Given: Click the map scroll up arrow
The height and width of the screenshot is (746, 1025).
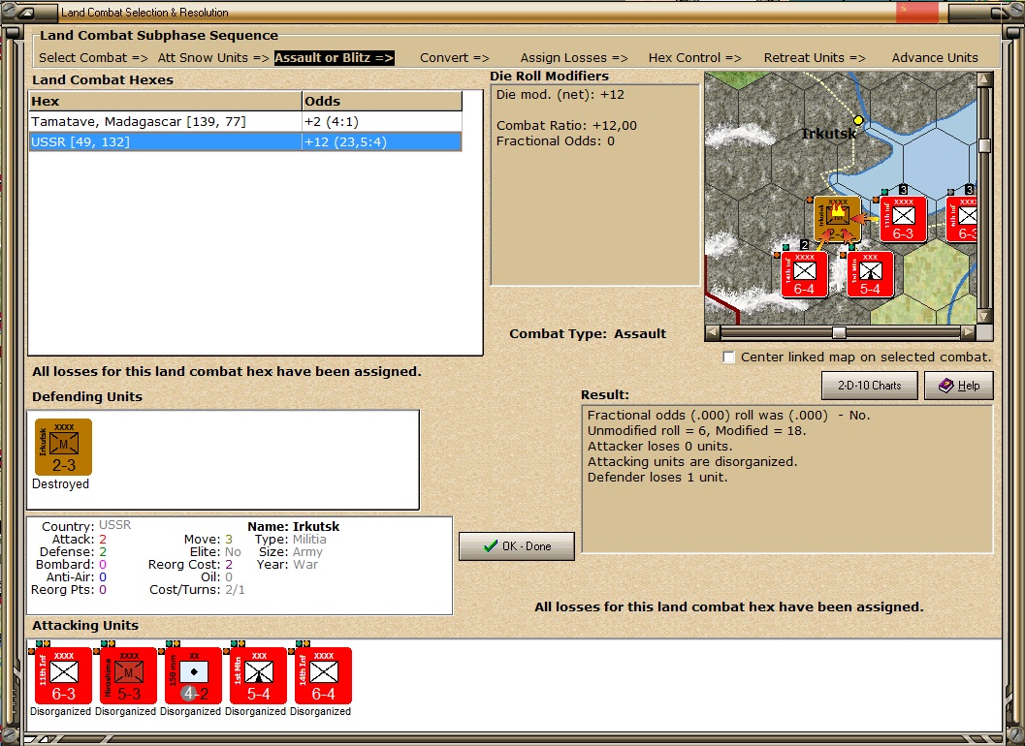Looking at the screenshot, I should pos(984,79).
